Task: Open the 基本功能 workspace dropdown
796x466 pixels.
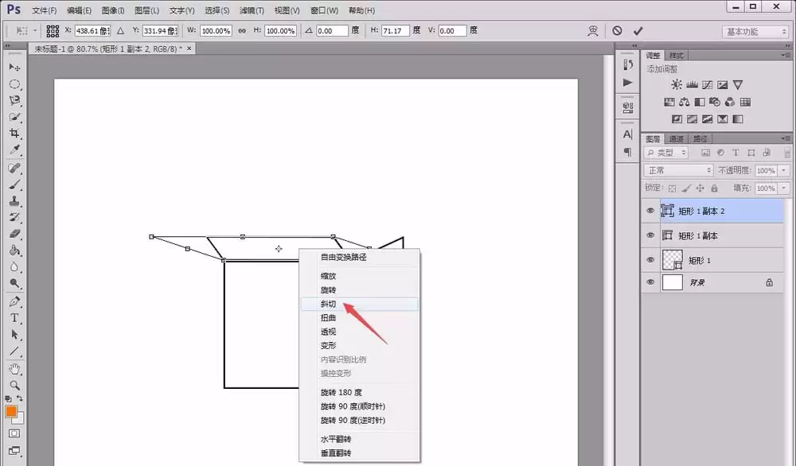Action: pos(755,32)
